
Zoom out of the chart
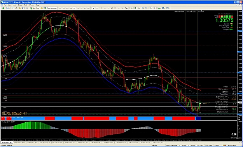click(146, 8)
